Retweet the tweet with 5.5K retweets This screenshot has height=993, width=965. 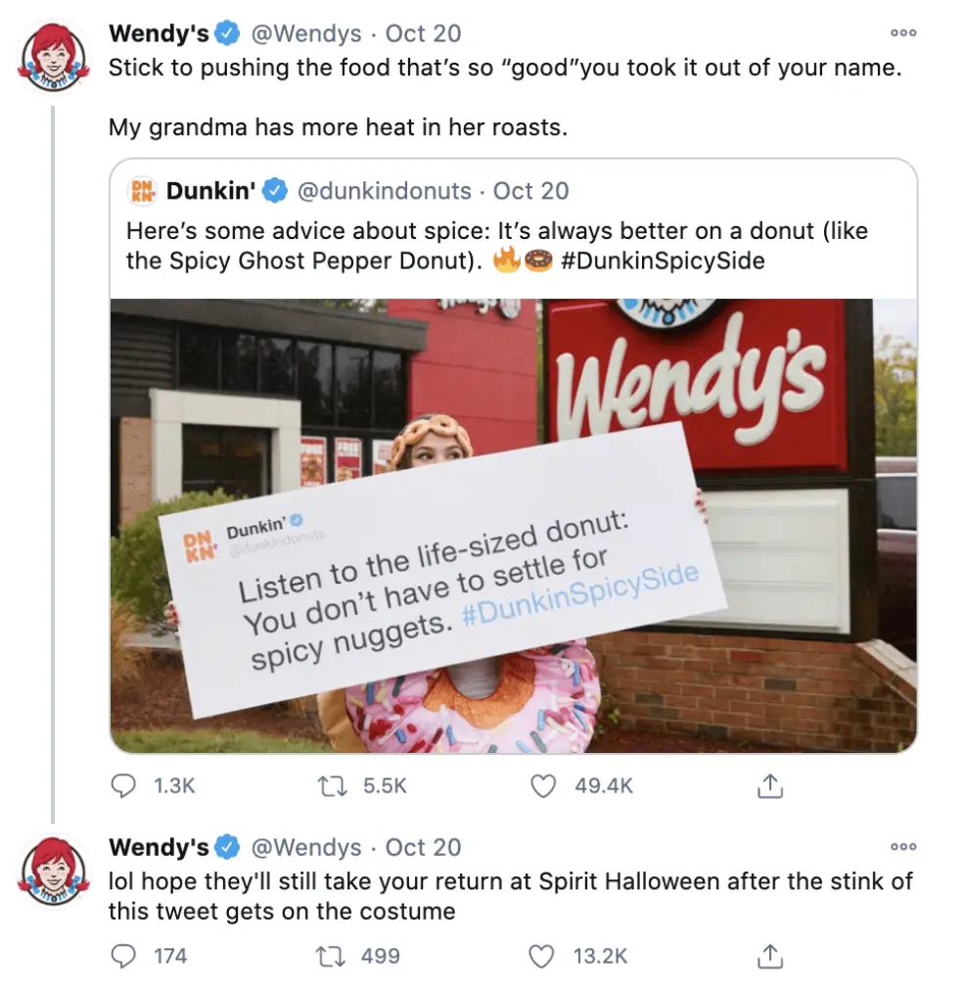coord(332,786)
